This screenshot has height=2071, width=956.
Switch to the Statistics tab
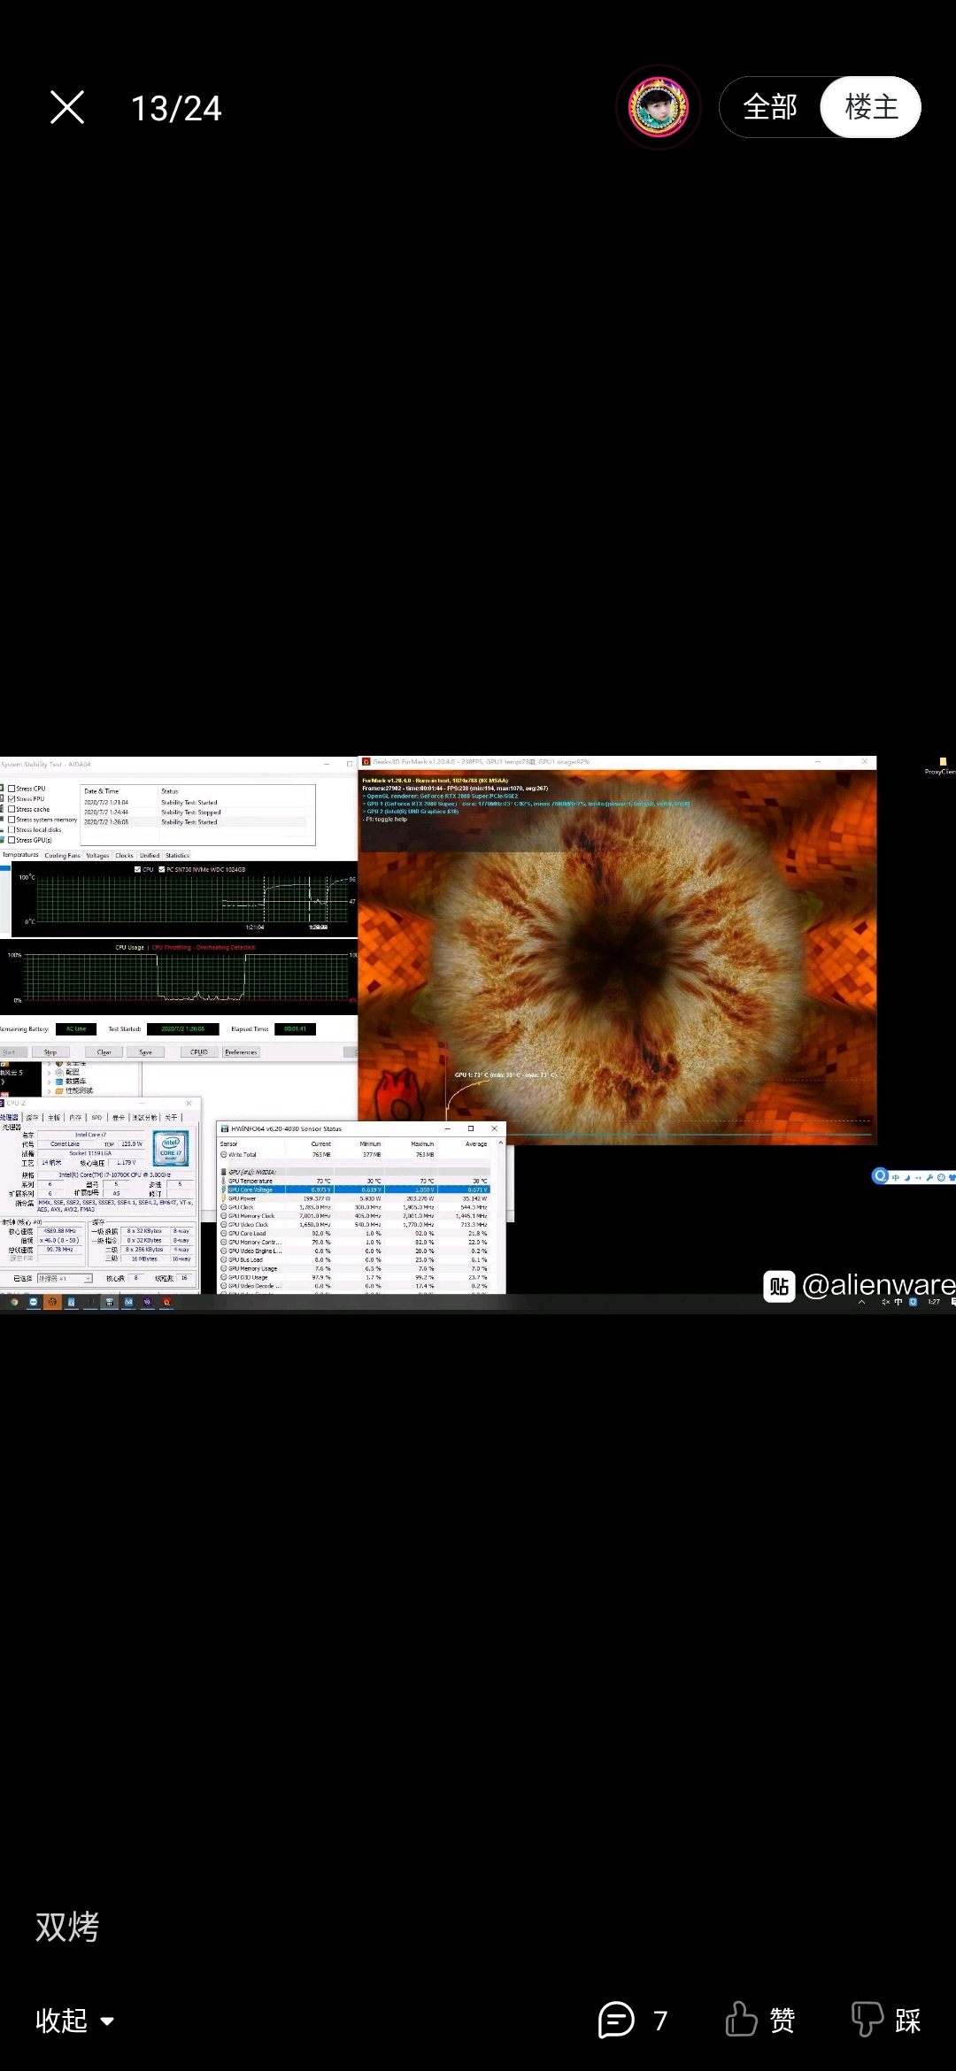pos(177,856)
